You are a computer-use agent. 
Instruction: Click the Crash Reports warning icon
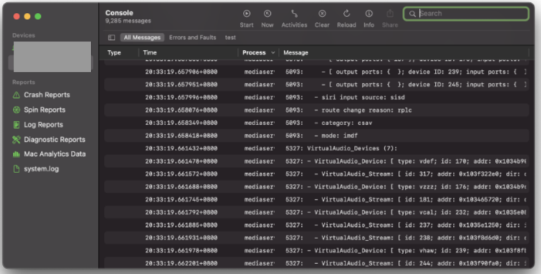(x=16, y=94)
